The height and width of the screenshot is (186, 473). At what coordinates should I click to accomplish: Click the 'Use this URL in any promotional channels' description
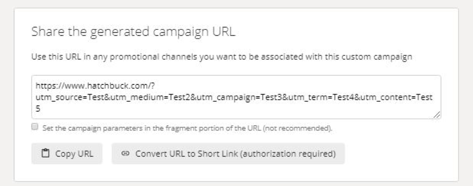(222, 57)
